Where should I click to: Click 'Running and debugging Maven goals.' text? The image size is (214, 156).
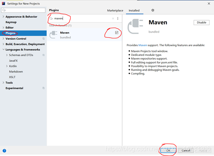(x=155, y=70)
